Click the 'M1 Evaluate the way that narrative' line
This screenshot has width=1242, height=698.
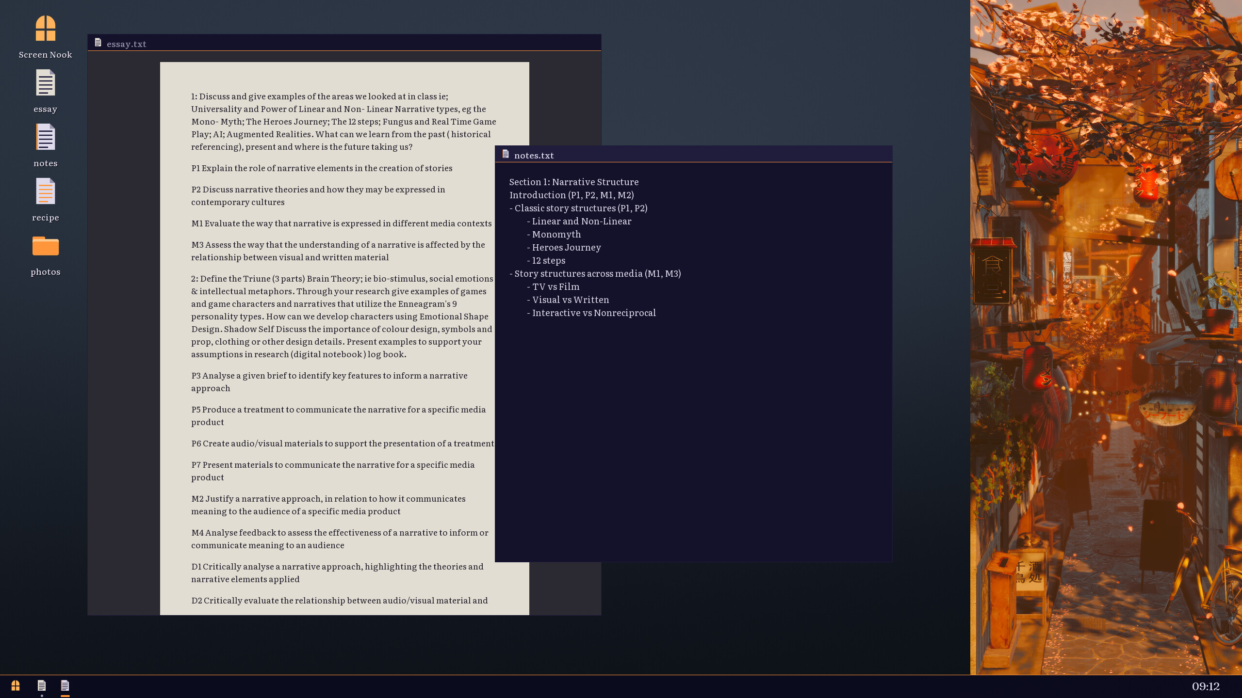(x=342, y=223)
